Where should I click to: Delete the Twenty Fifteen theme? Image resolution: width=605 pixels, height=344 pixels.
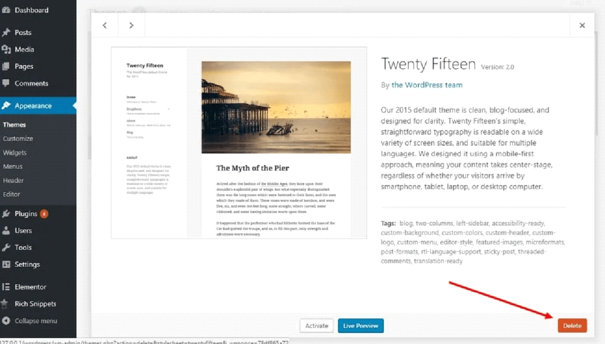[572, 326]
